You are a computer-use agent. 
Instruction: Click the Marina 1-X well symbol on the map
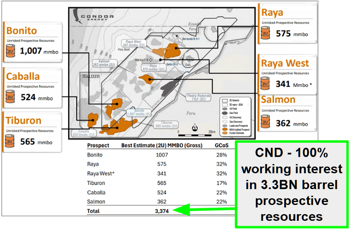150,60
